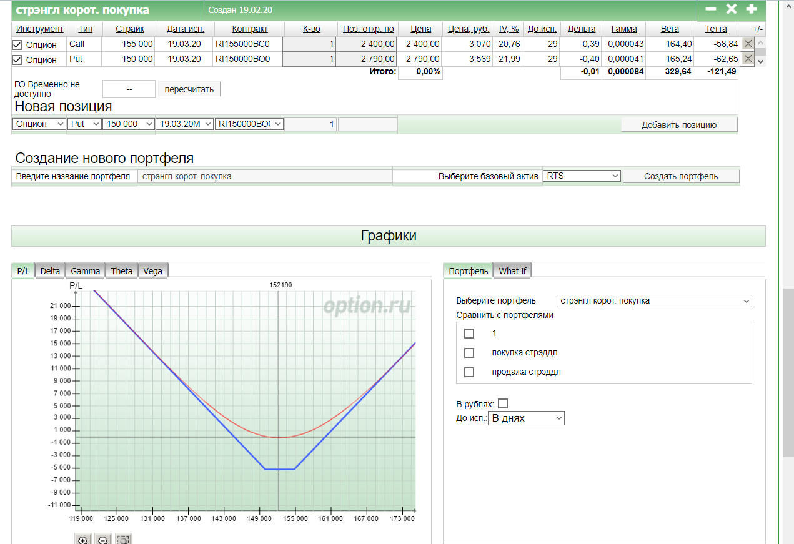794x544 pixels.
Task: Close the portfolio with header X icon
Action: coord(731,9)
